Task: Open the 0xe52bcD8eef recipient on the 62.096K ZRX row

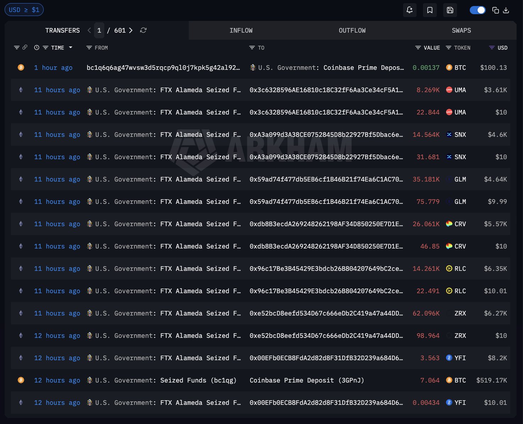Action: tap(326, 313)
